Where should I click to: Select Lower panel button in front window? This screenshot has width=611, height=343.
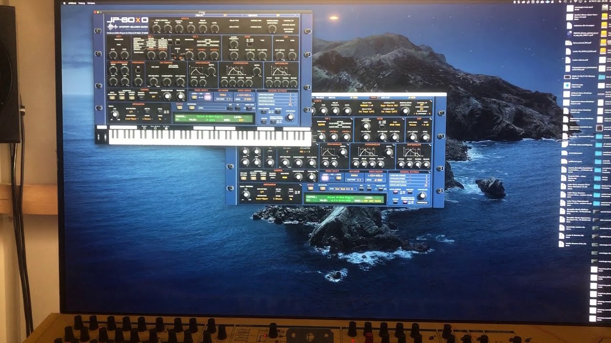coord(194,97)
